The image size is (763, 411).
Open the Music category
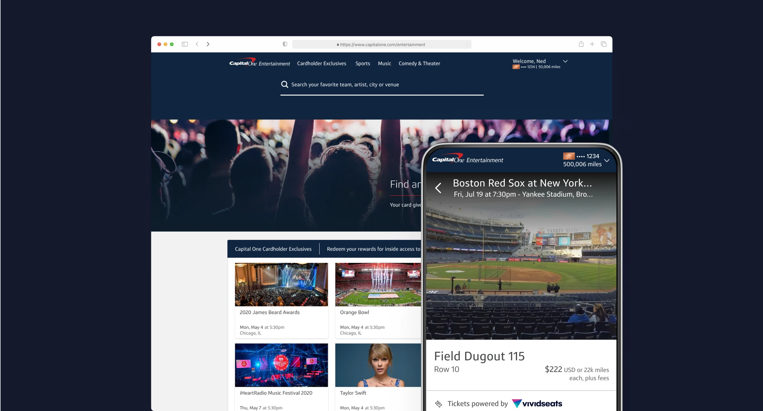(384, 63)
